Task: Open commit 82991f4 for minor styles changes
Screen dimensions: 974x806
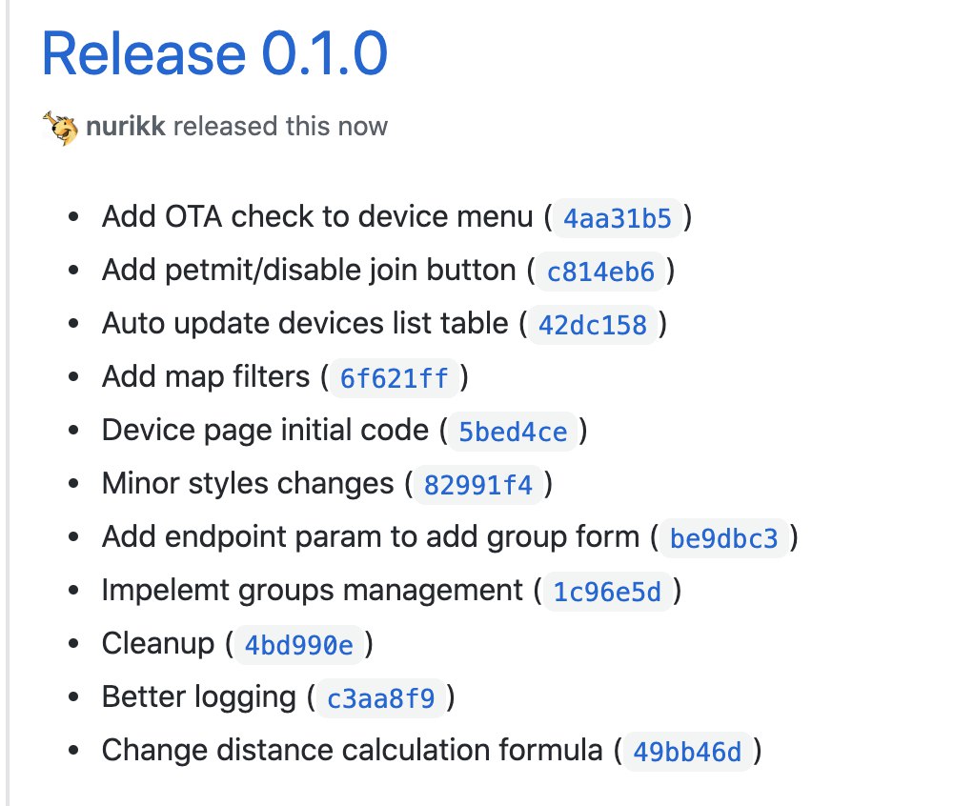Action: tap(478, 485)
